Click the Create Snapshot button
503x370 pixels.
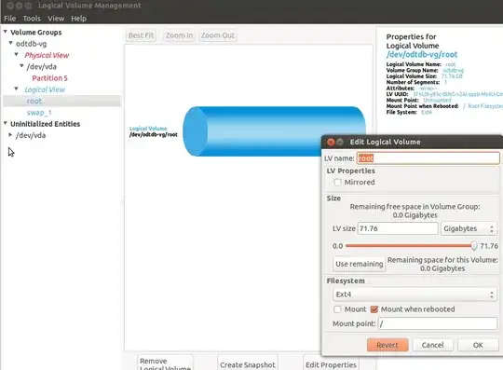point(248,364)
